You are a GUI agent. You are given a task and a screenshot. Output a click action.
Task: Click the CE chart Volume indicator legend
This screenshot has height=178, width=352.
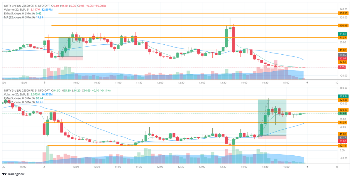pos(28,10)
